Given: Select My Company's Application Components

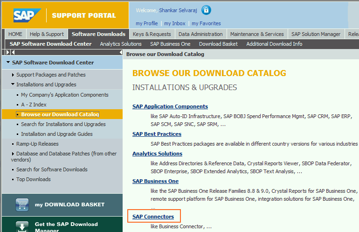Looking at the screenshot, I should [64, 95].
